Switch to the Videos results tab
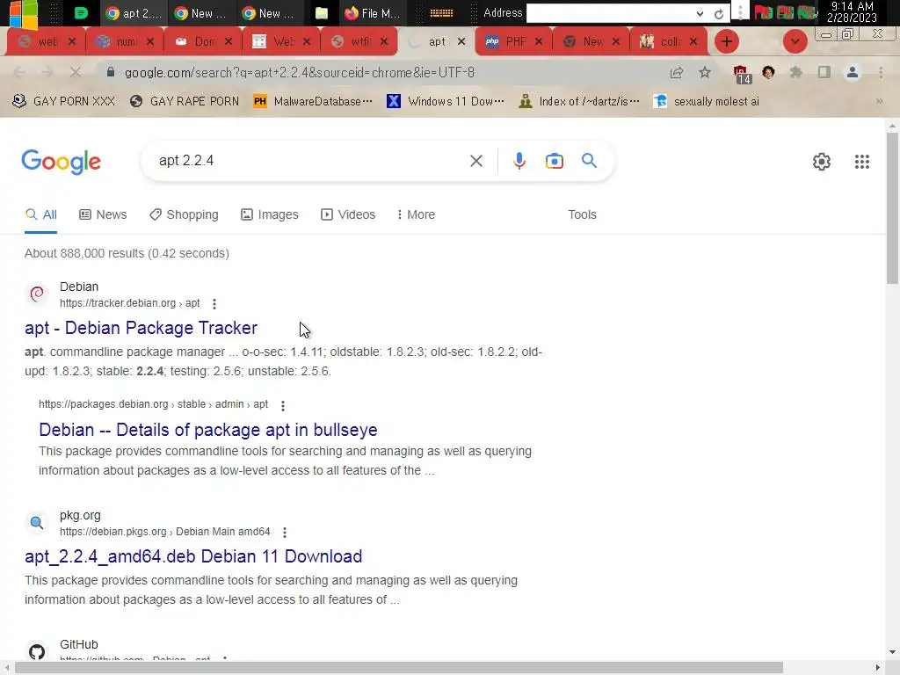 [x=348, y=214]
